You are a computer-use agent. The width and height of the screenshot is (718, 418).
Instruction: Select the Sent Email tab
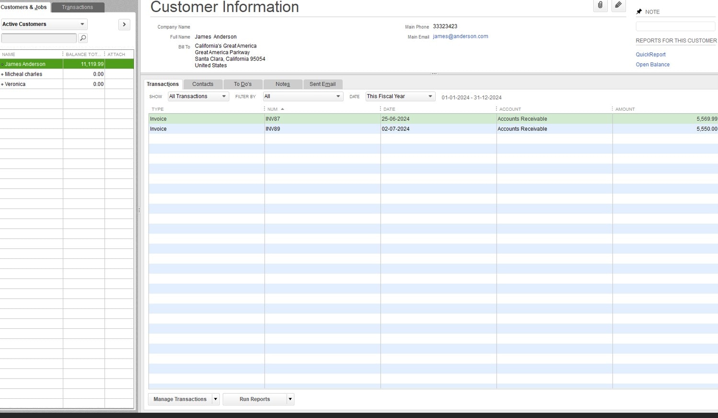(x=323, y=84)
